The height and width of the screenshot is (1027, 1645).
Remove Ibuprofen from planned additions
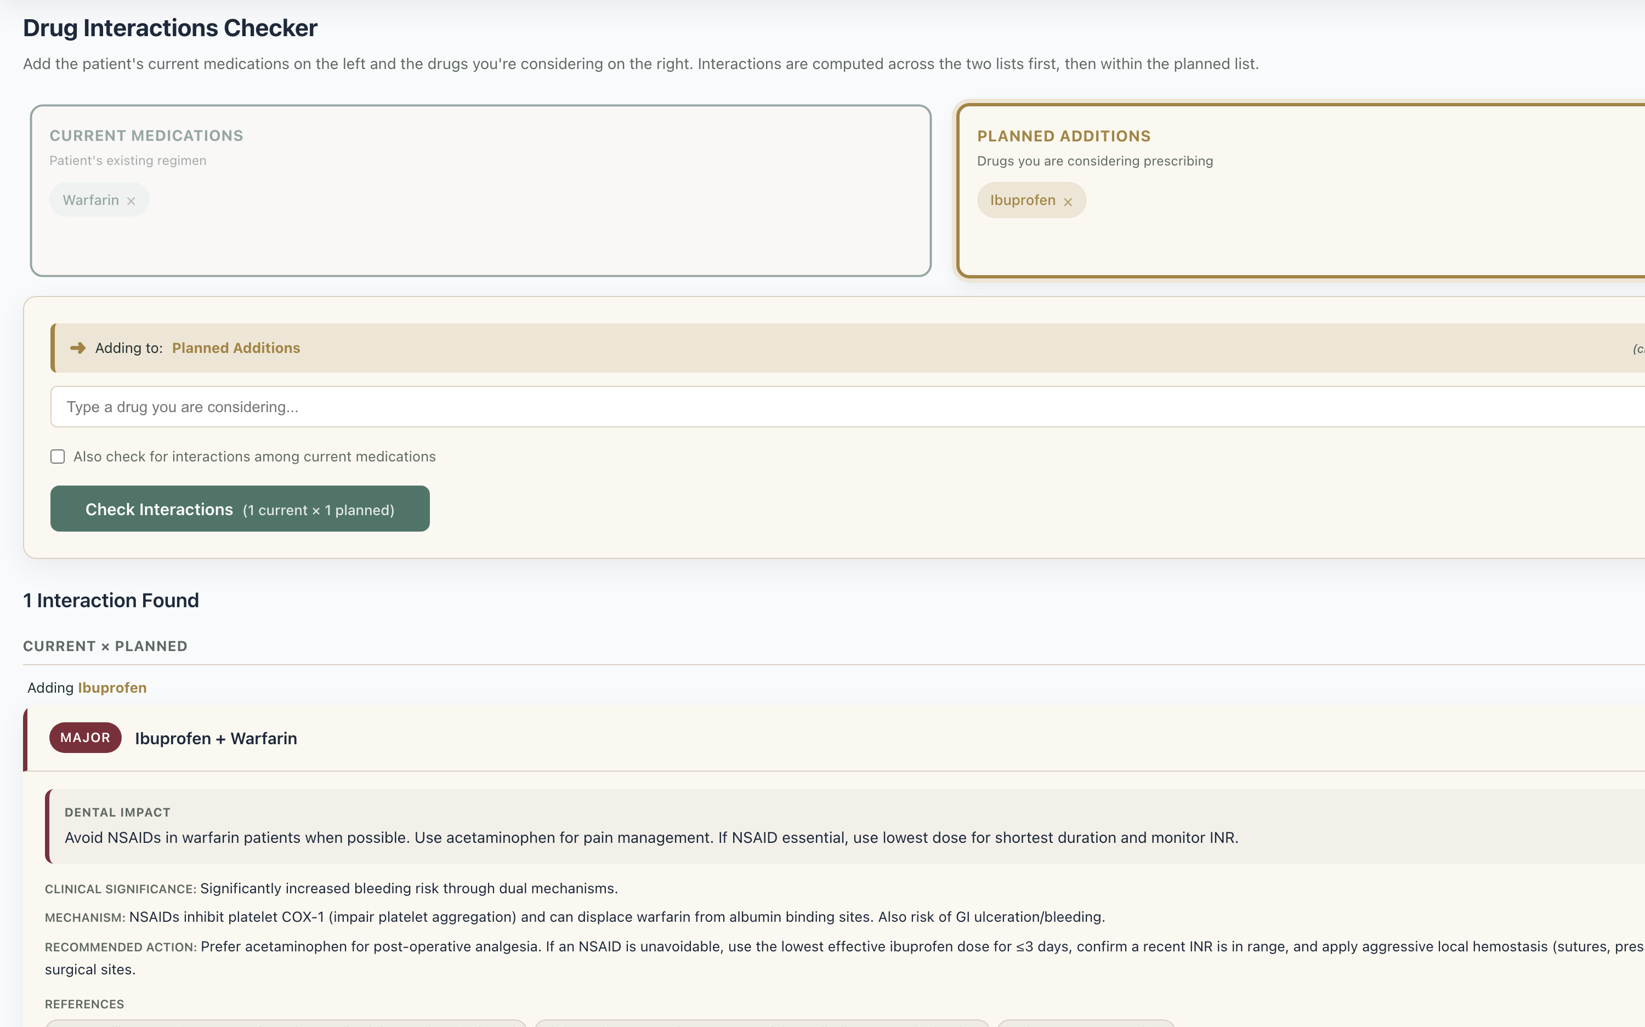(x=1068, y=202)
